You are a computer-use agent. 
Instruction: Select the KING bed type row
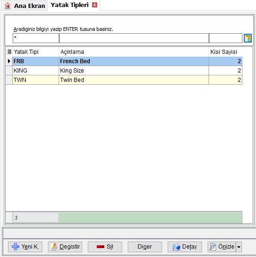(127, 71)
